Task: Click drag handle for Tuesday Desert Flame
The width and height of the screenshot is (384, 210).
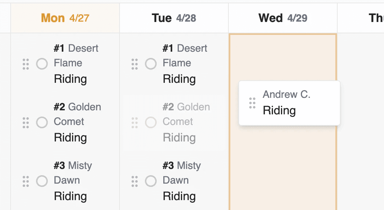Action: 135,64
